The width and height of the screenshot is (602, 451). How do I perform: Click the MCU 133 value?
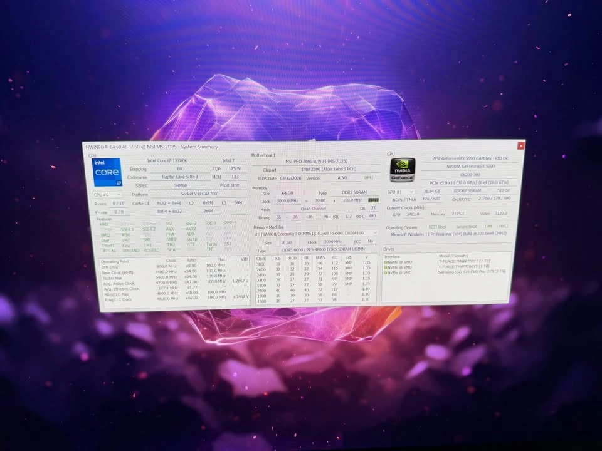point(235,177)
